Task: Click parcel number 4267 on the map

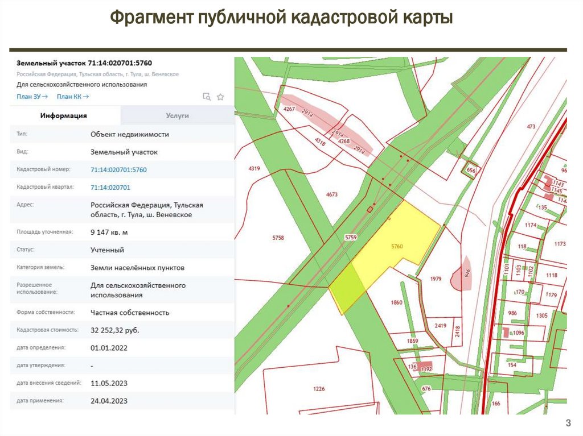Action: pyautogui.click(x=289, y=109)
